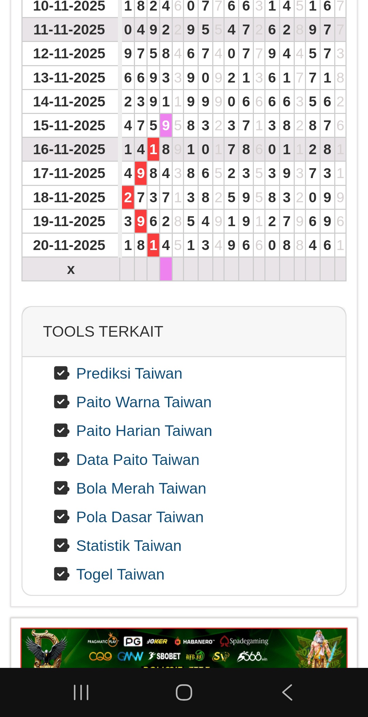Open the Paito Harian Taiwan link
The image size is (368, 717).
pyautogui.click(x=144, y=431)
